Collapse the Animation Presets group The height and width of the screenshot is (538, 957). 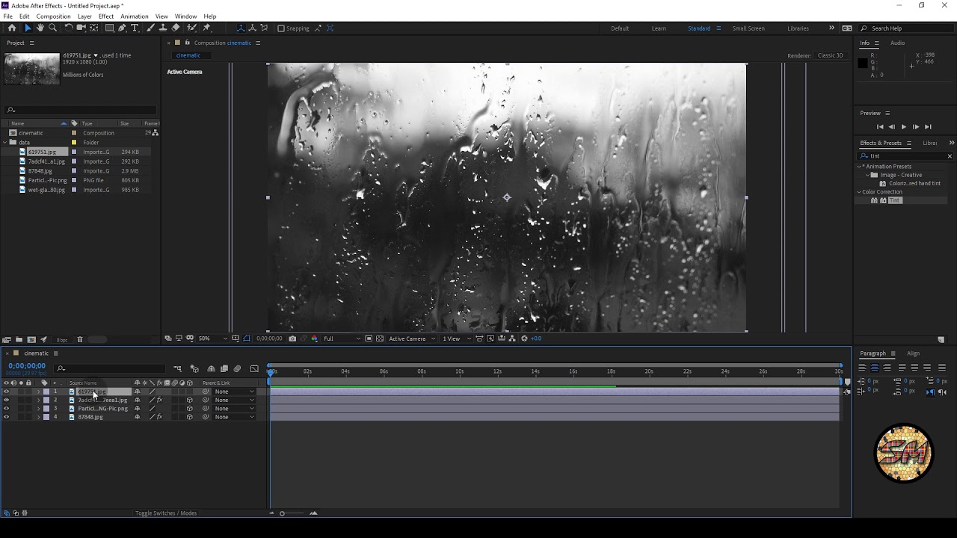[860, 167]
